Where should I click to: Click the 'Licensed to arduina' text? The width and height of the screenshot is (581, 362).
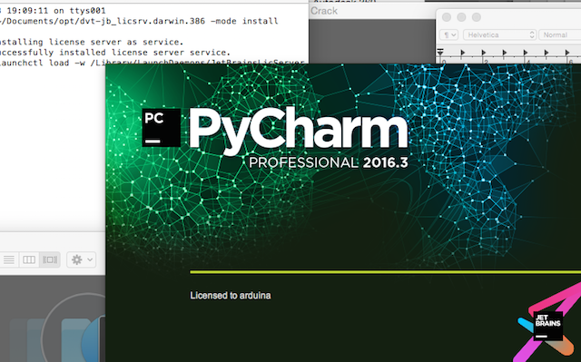(x=231, y=296)
